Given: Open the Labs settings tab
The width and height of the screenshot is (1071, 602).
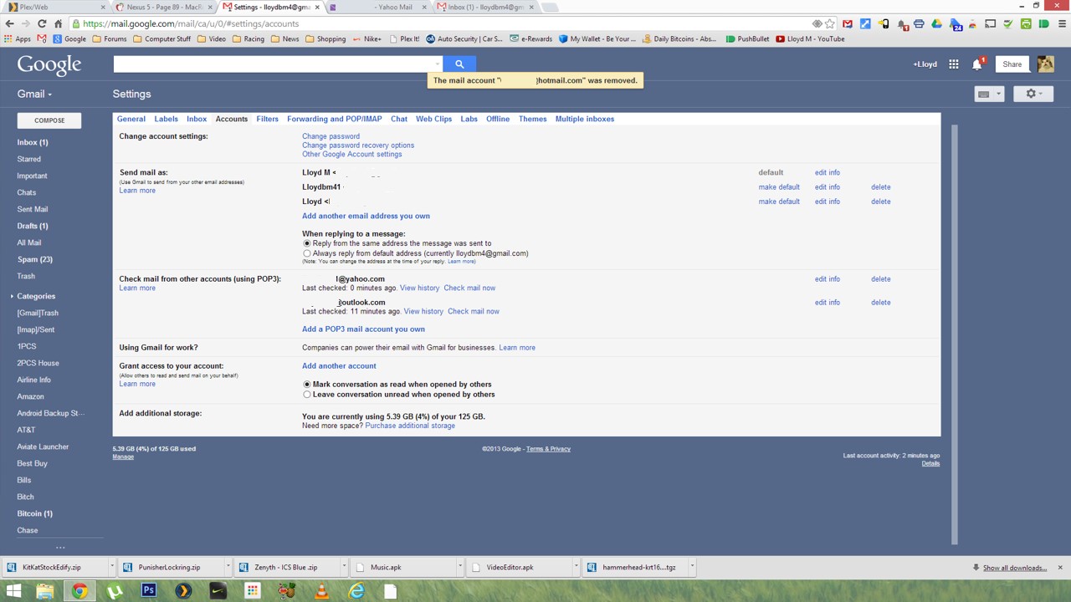Looking at the screenshot, I should [469, 119].
